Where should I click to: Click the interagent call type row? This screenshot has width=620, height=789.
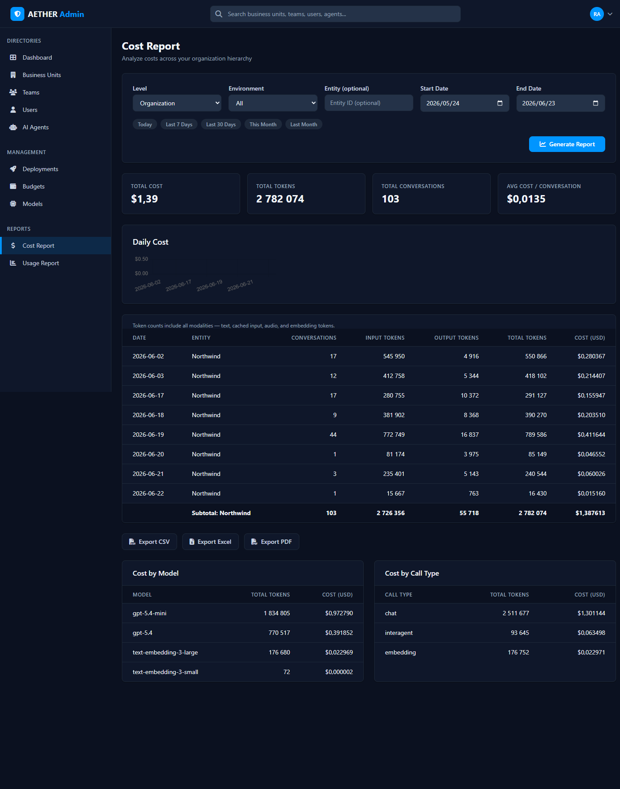coord(495,633)
